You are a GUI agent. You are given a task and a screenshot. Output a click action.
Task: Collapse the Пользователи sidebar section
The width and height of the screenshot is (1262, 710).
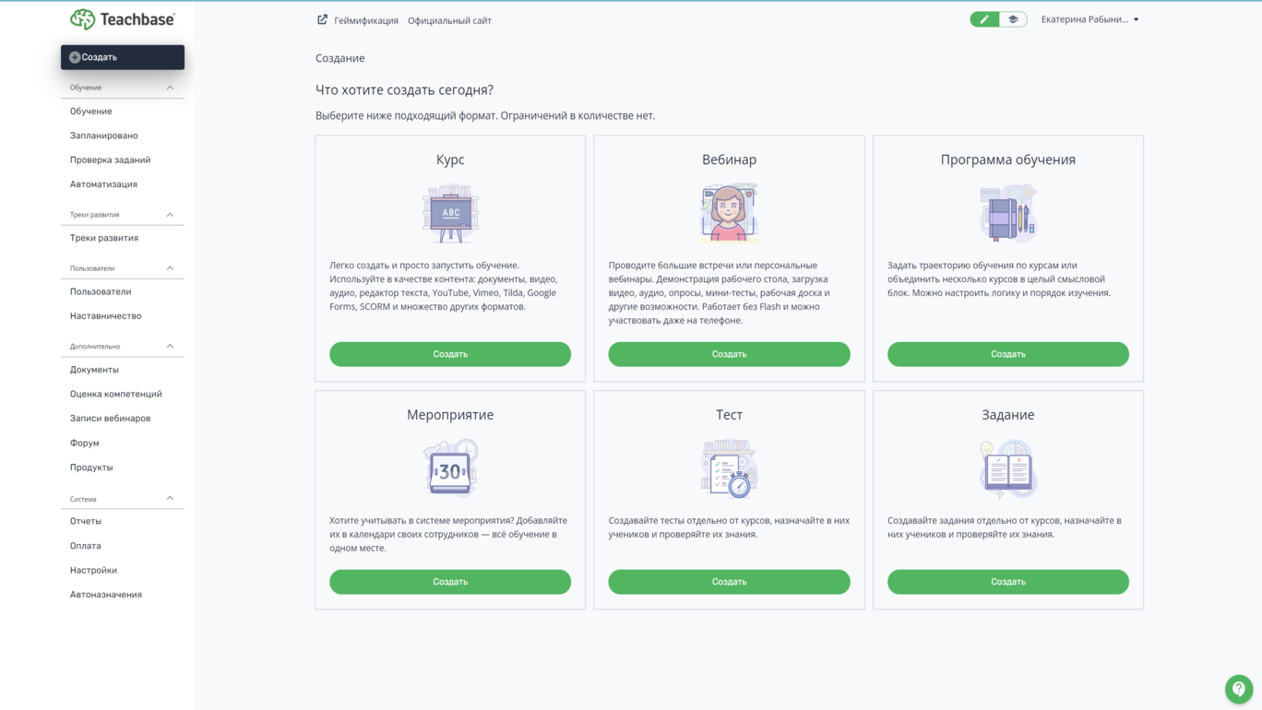pyautogui.click(x=170, y=268)
